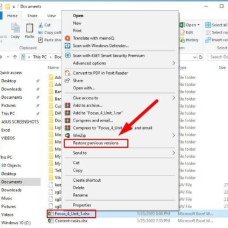This screenshot has height=228, width=228.
Task: Select the Focus_4_Unit_1.xlsx file
Action: click(x=72, y=213)
